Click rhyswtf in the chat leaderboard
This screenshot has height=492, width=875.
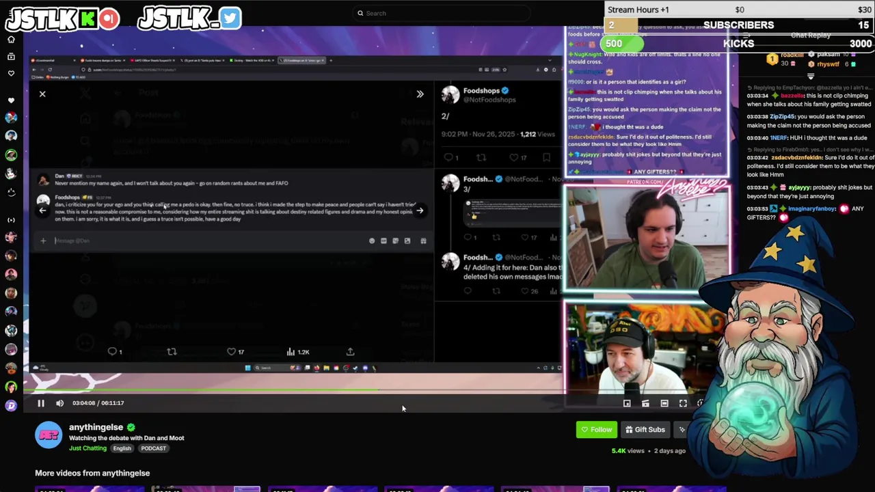coord(828,64)
